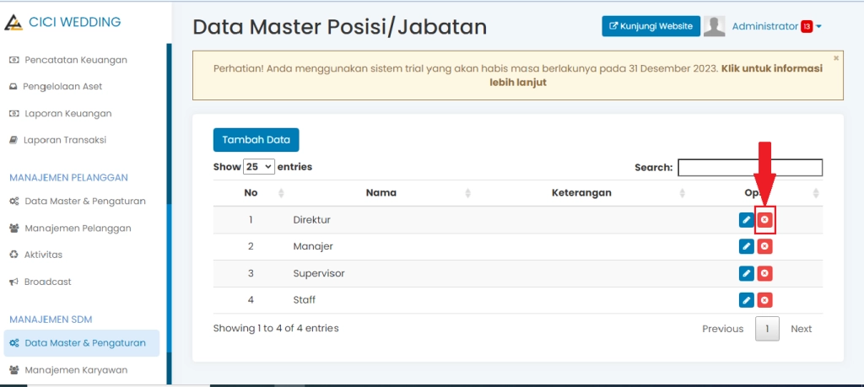
Task: Dismiss the trial warning banner
Action: [836, 58]
